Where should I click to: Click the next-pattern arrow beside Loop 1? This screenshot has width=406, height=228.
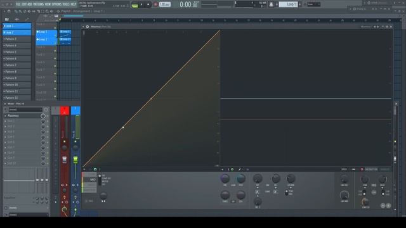300,4
